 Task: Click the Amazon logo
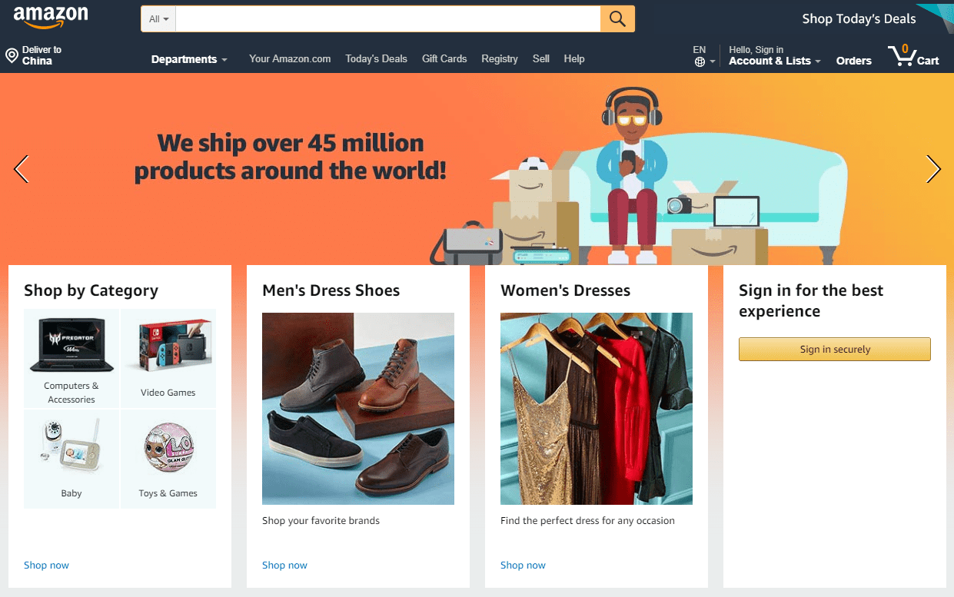(x=51, y=17)
